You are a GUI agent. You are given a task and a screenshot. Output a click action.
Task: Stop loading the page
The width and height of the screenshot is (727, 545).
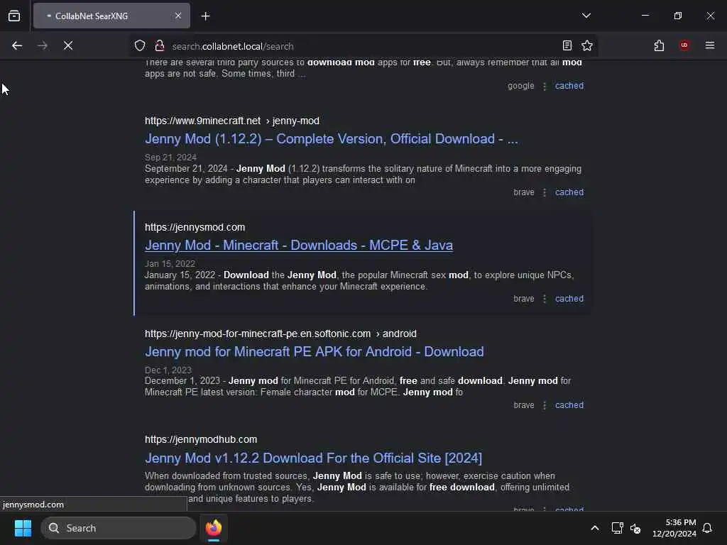(x=68, y=45)
